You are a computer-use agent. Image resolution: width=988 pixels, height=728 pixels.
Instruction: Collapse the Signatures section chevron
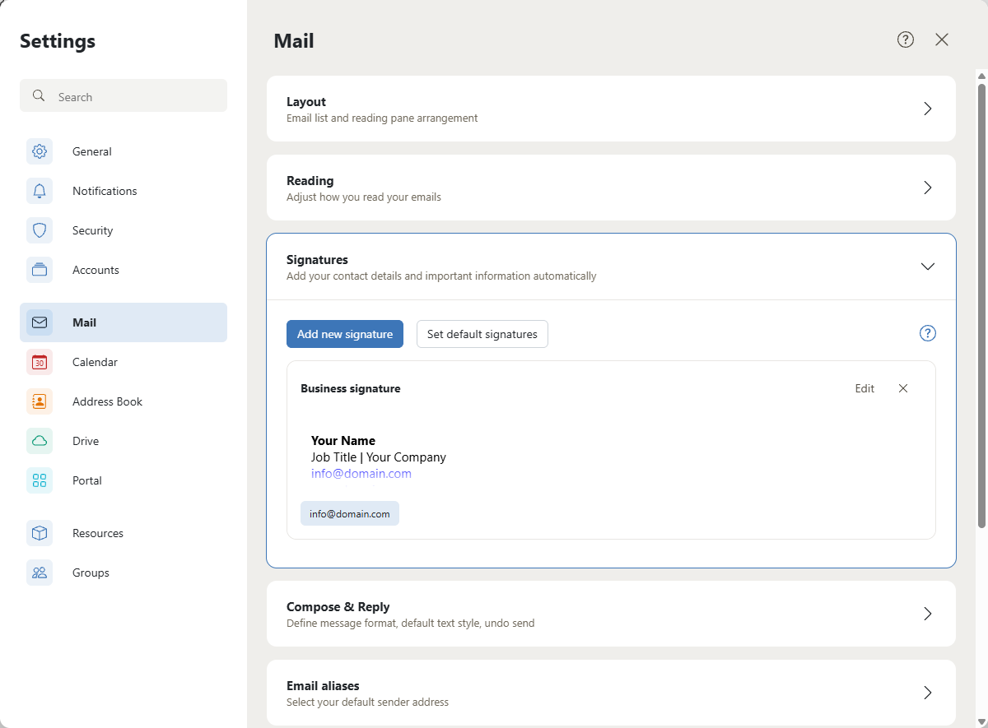pyautogui.click(x=928, y=267)
